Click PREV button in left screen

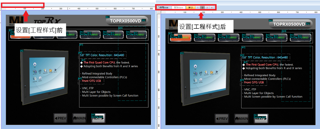(60, 118)
